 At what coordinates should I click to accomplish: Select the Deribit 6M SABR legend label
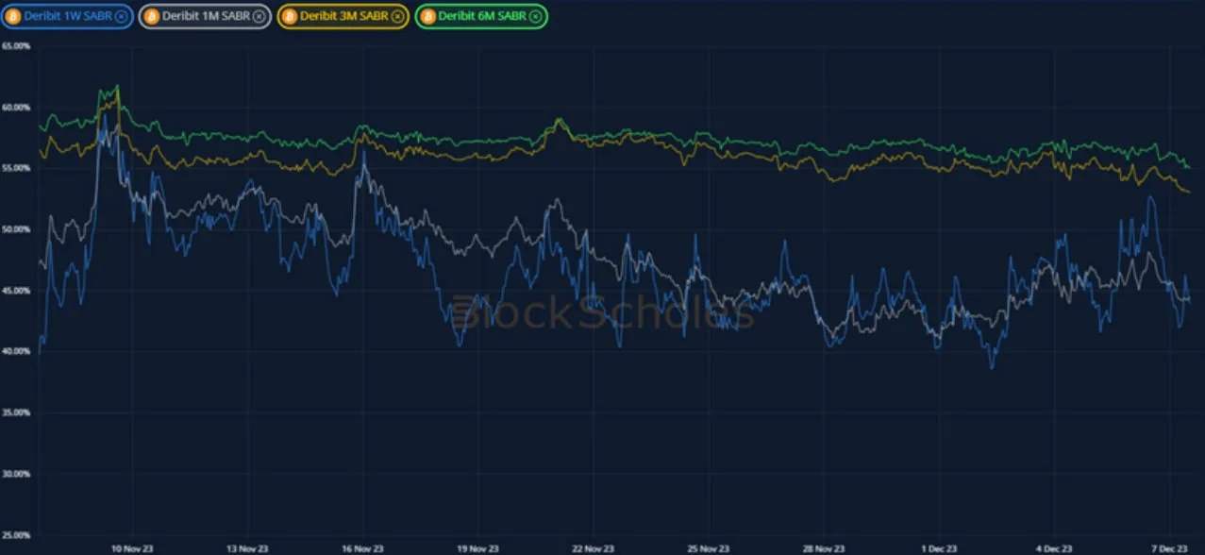tap(481, 16)
